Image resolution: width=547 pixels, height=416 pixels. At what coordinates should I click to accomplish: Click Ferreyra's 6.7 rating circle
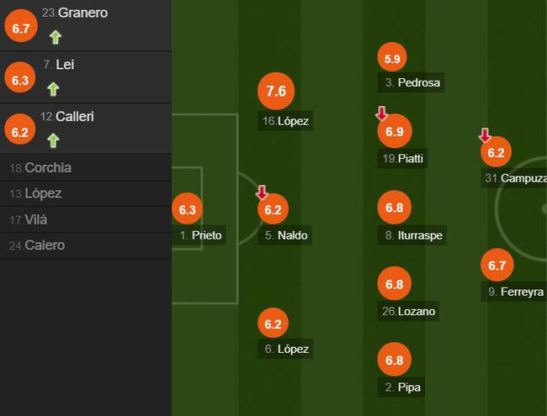(497, 266)
